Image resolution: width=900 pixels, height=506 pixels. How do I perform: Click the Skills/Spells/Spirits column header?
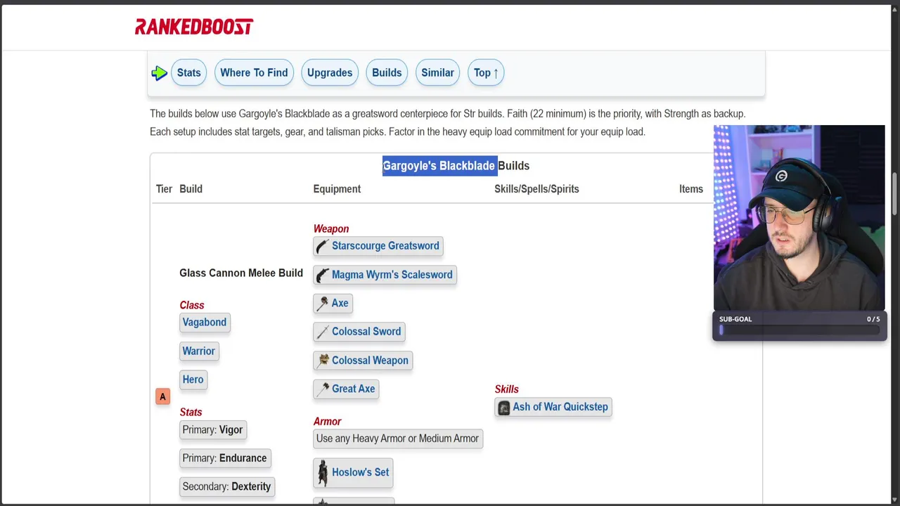536,189
